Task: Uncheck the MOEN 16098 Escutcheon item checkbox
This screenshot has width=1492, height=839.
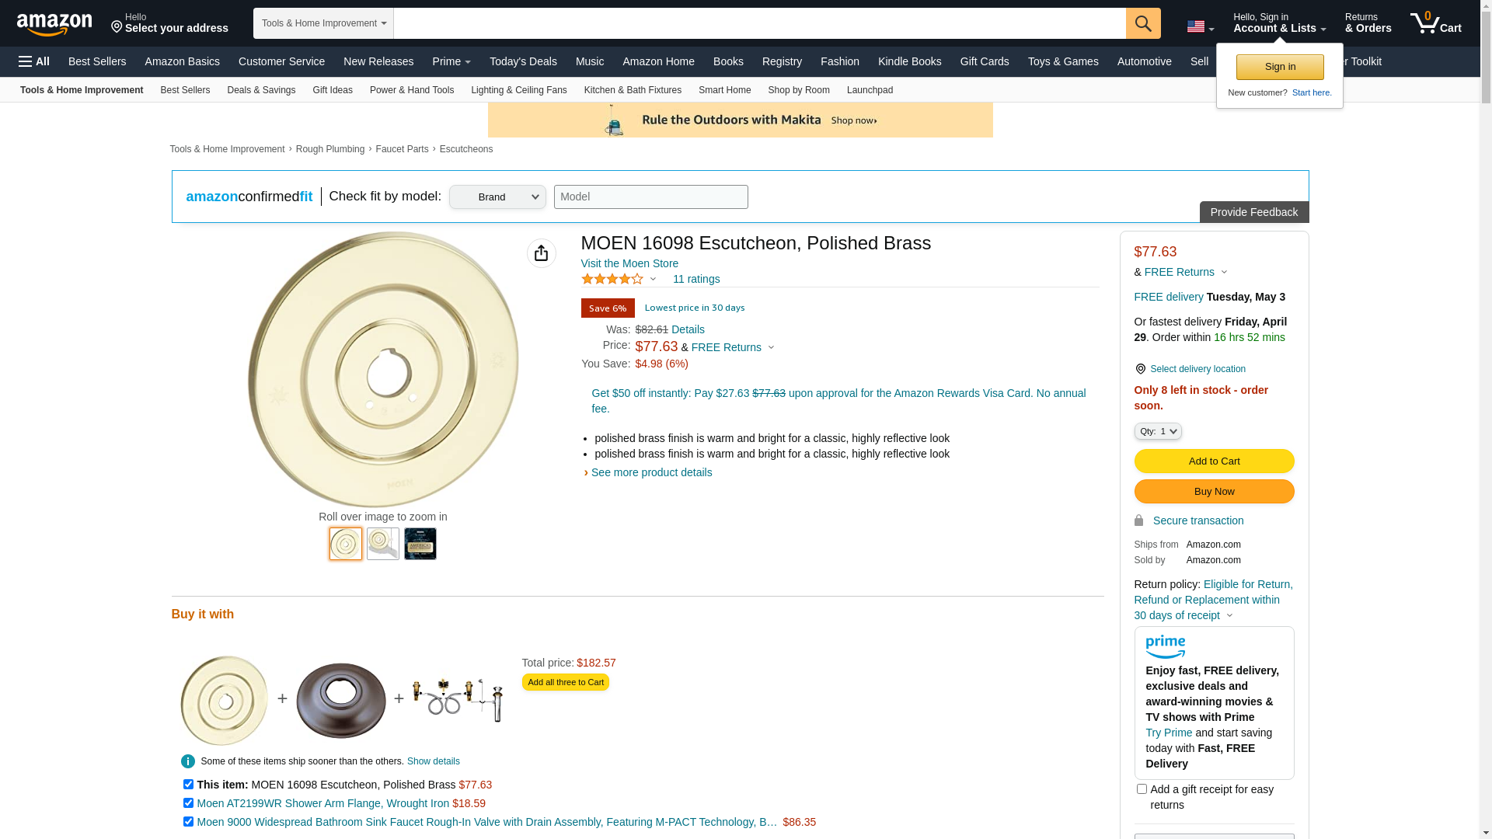Action: pos(188,785)
